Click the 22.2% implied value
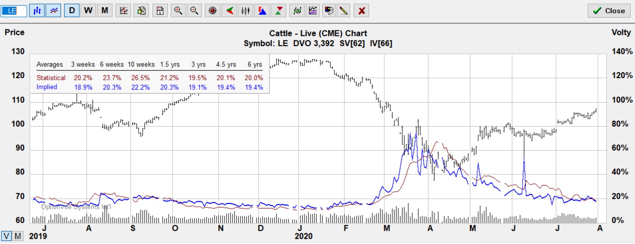Screen dimensions: 635x244 point(140,87)
